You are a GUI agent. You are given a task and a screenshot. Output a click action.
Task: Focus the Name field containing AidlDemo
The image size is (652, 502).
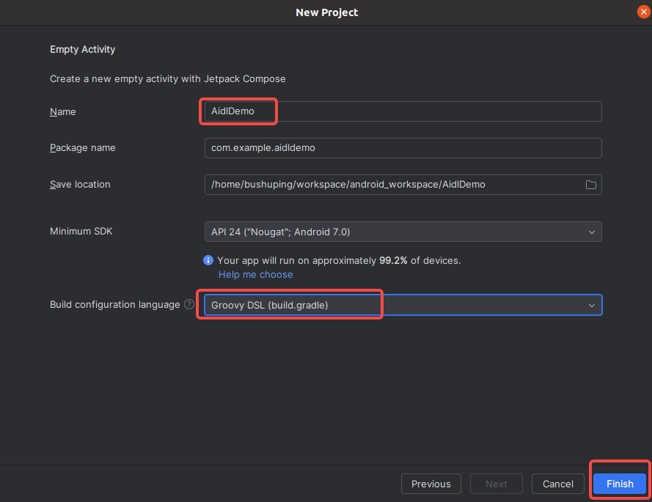402,111
